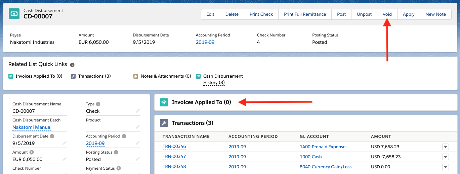This screenshot has width=460, height=174.
Task: Edit the Amount field via pencil icon
Action: (x=65, y=159)
